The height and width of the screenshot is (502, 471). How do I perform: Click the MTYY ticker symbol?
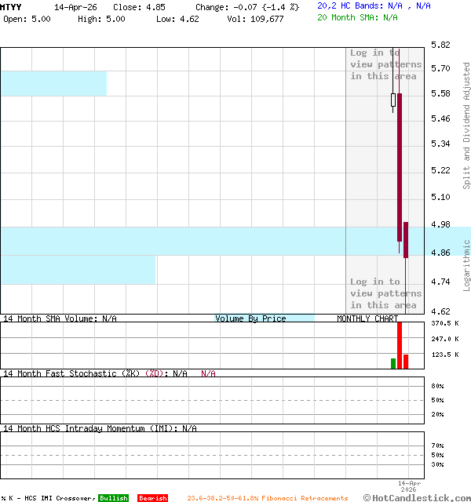(x=11, y=6)
